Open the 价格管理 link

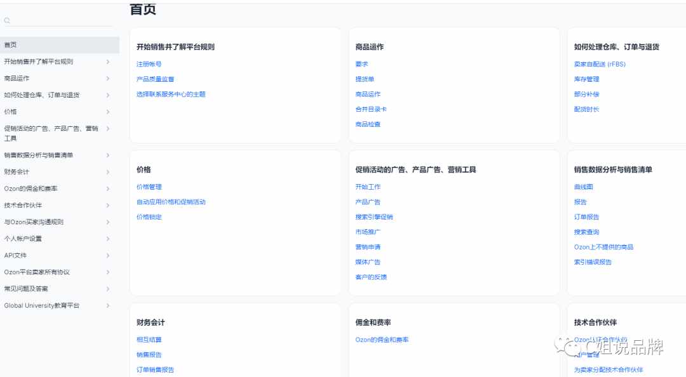point(149,187)
